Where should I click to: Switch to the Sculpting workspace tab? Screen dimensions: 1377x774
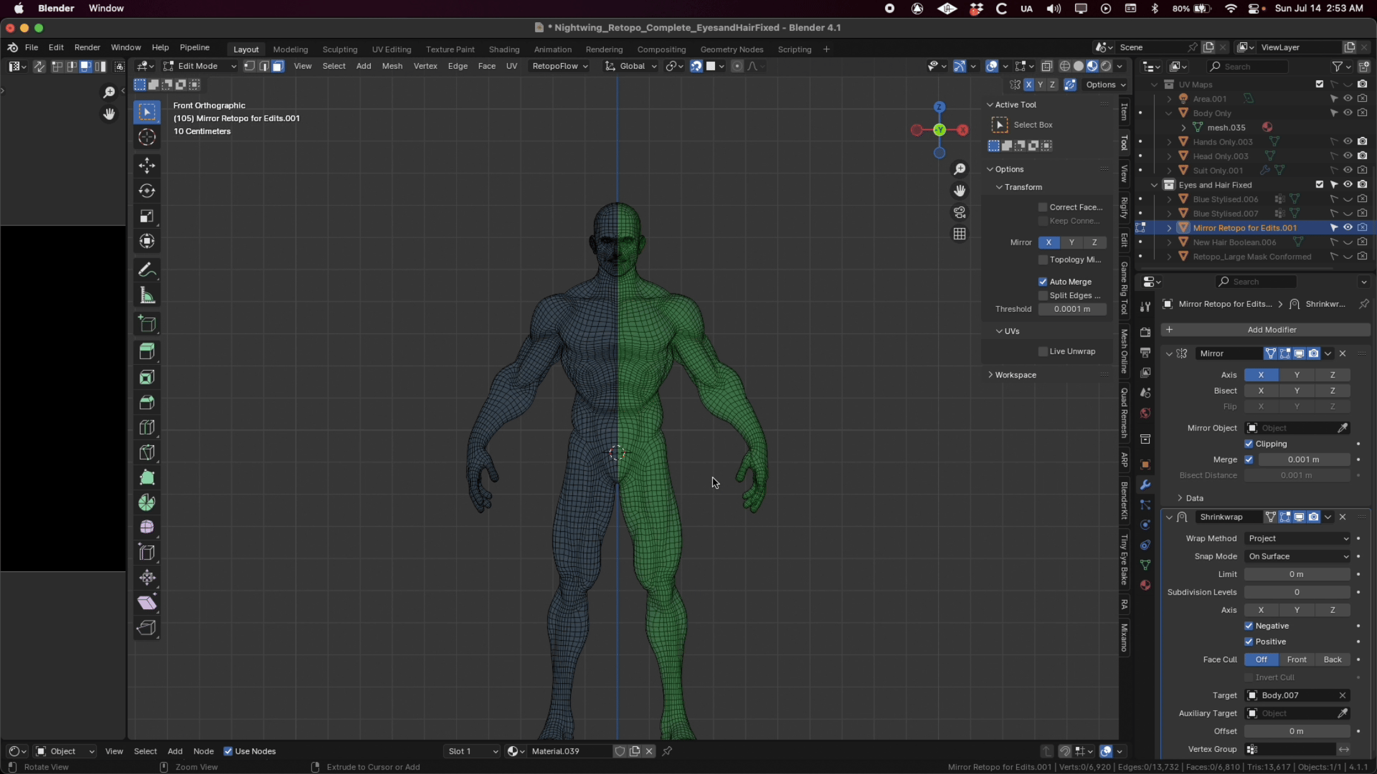(x=339, y=49)
